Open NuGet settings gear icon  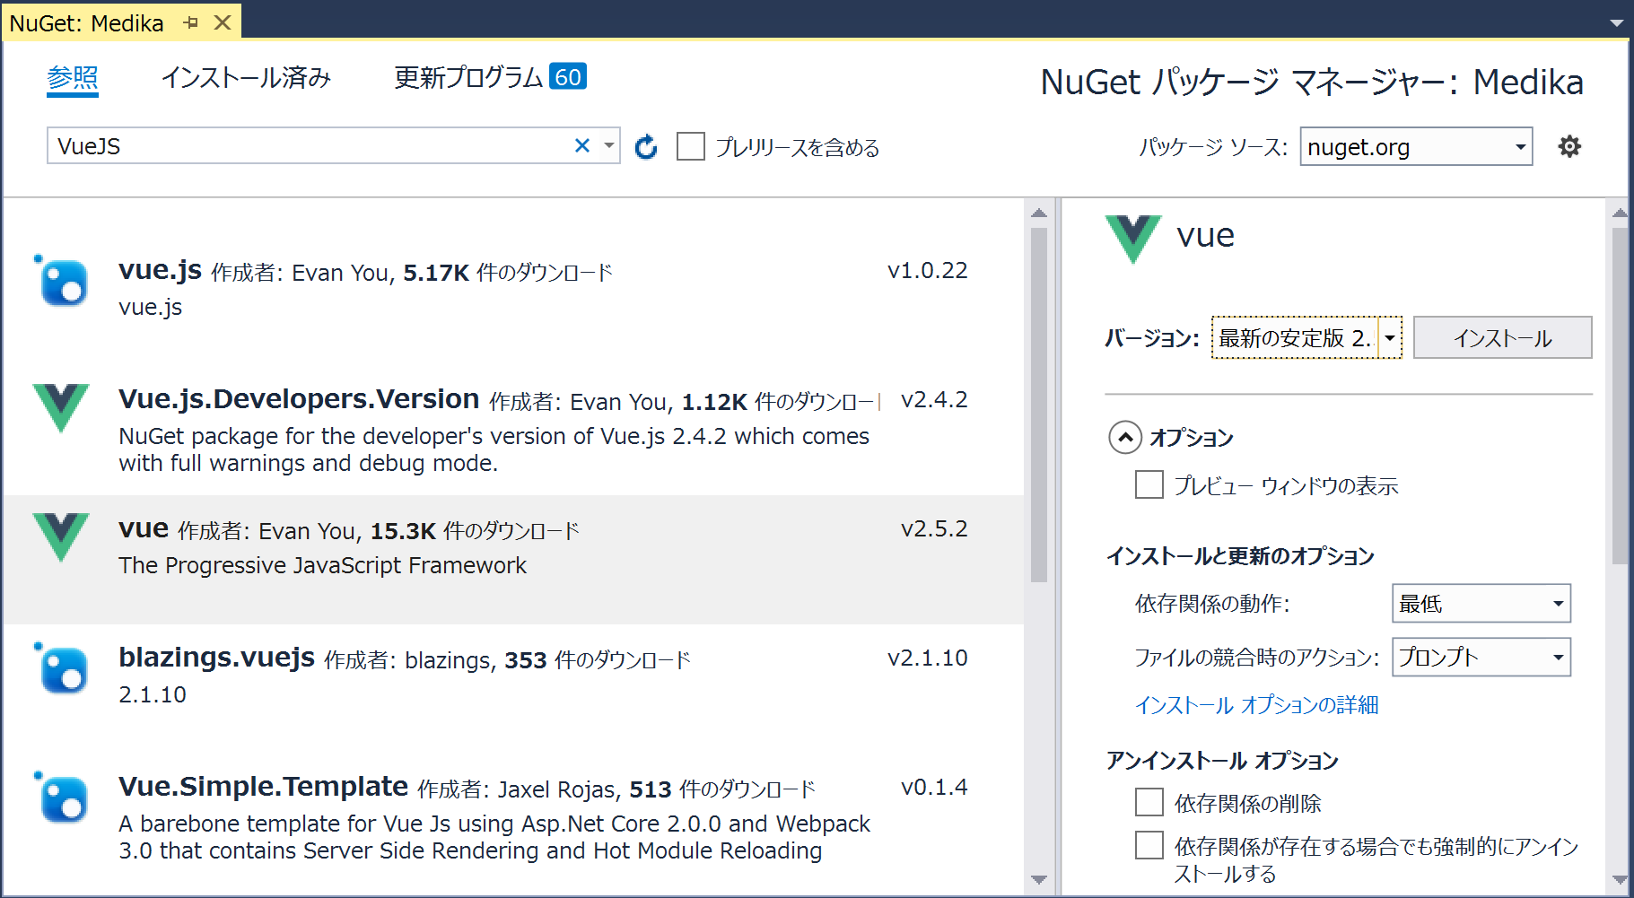coord(1569,146)
